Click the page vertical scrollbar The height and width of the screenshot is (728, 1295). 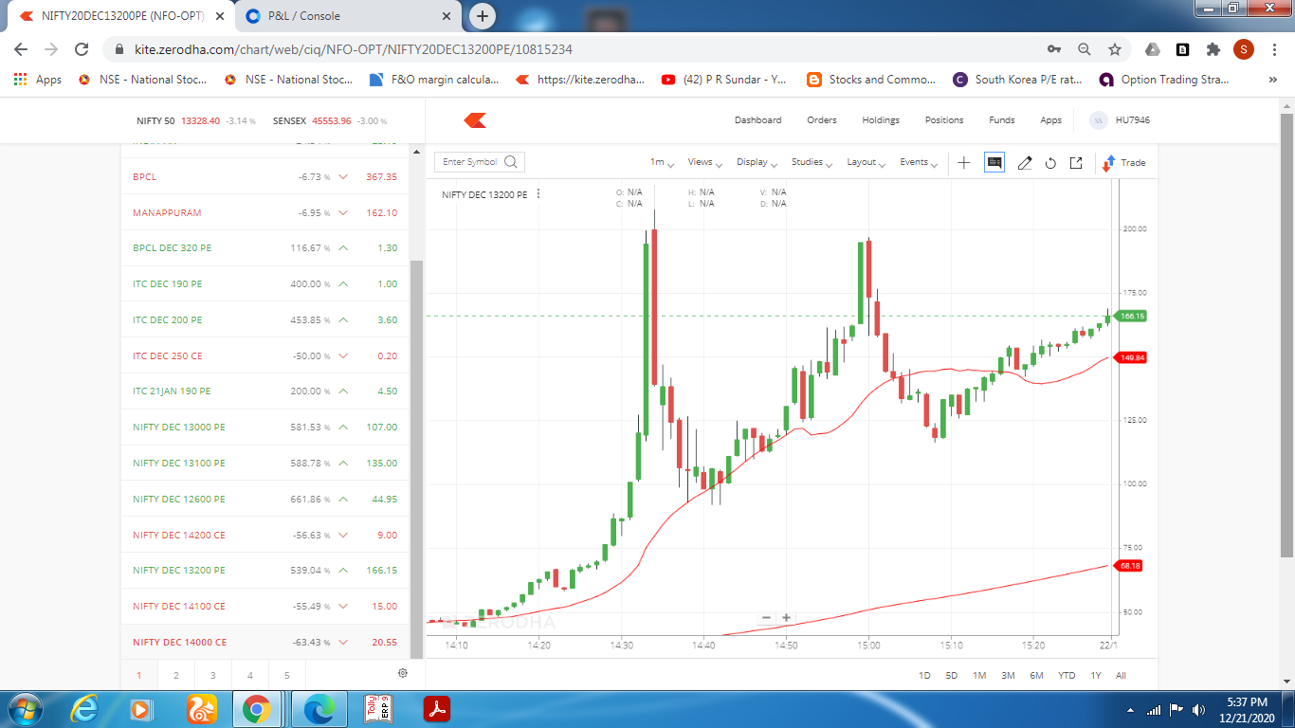click(x=1286, y=334)
